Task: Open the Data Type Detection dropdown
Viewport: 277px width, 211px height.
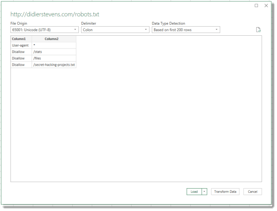Action: [x=186, y=30]
